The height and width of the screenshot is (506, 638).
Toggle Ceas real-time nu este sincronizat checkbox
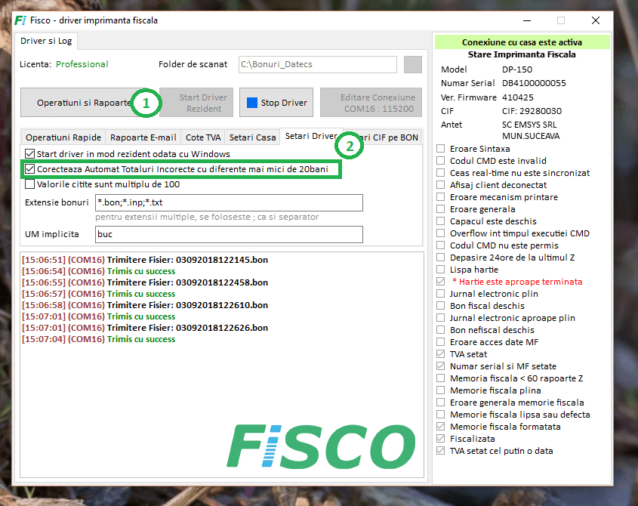coord(441,173)
